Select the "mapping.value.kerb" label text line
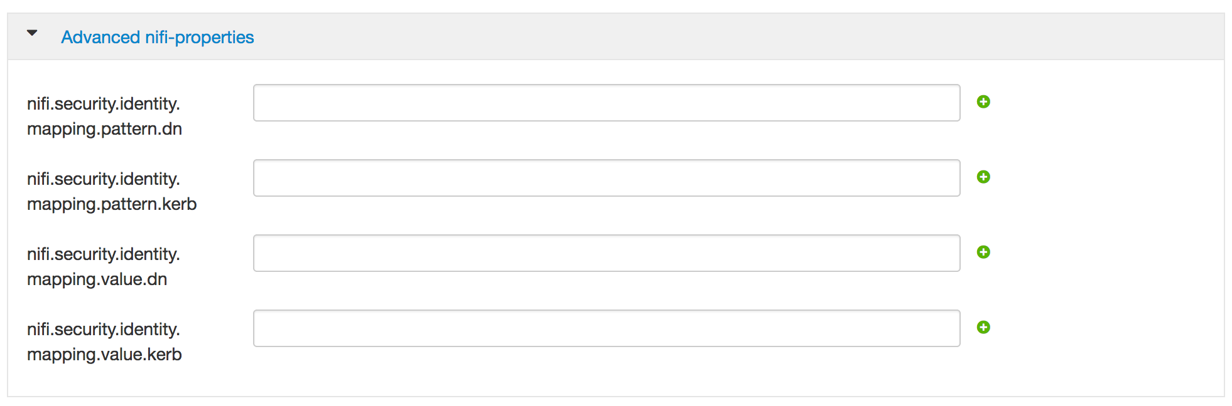The width and height of the screenshot is (1232, 406). pyautogui.click(x=104, y=355)
